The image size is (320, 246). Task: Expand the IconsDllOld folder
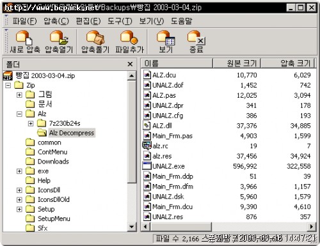(x=19, y=199)
